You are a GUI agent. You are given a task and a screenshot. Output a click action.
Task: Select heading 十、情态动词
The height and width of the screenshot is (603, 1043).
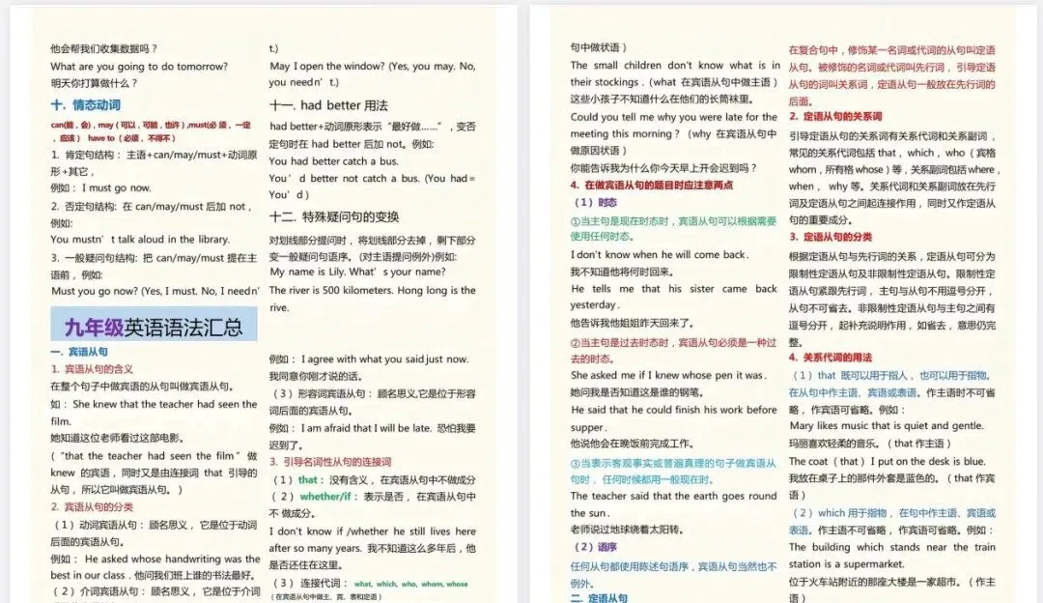click(x=85, y=104)
